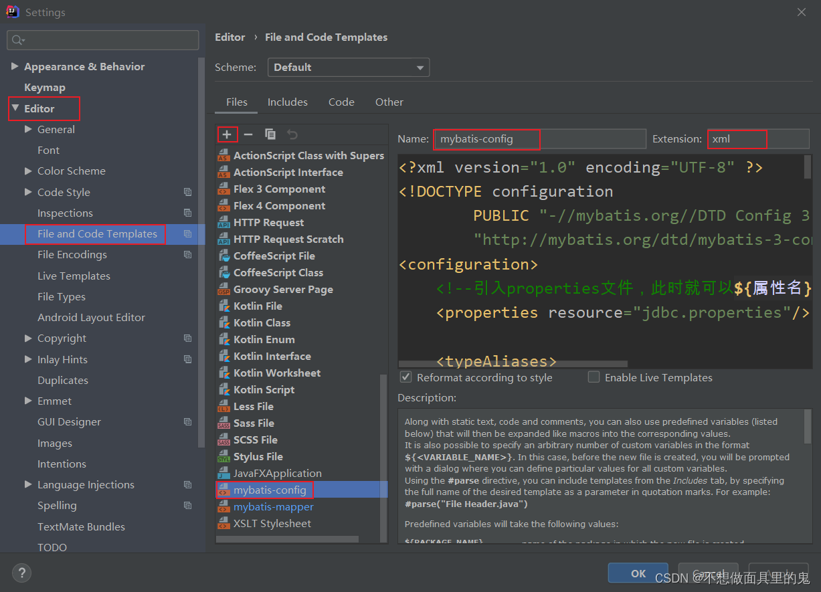
Task: Open Spelling settings
Action: click(x=57, y=506)
